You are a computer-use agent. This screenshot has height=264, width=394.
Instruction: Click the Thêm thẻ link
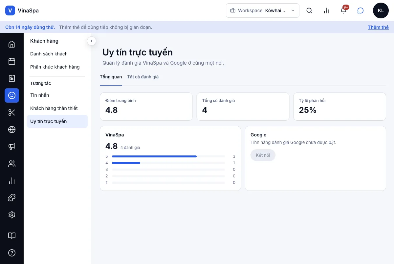pyautogui.click(x=378, y=27)
